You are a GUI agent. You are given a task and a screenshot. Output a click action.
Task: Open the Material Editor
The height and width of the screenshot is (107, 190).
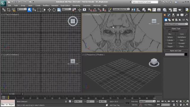tap(164, 10)
